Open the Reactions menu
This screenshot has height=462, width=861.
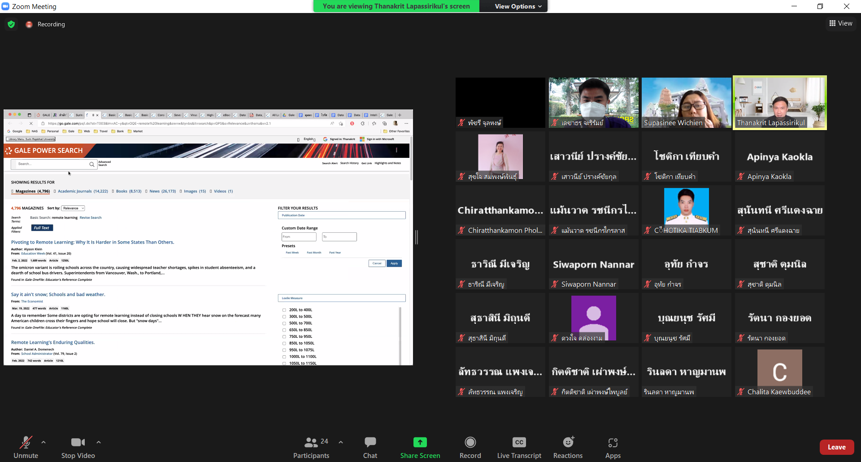point(568,443)
